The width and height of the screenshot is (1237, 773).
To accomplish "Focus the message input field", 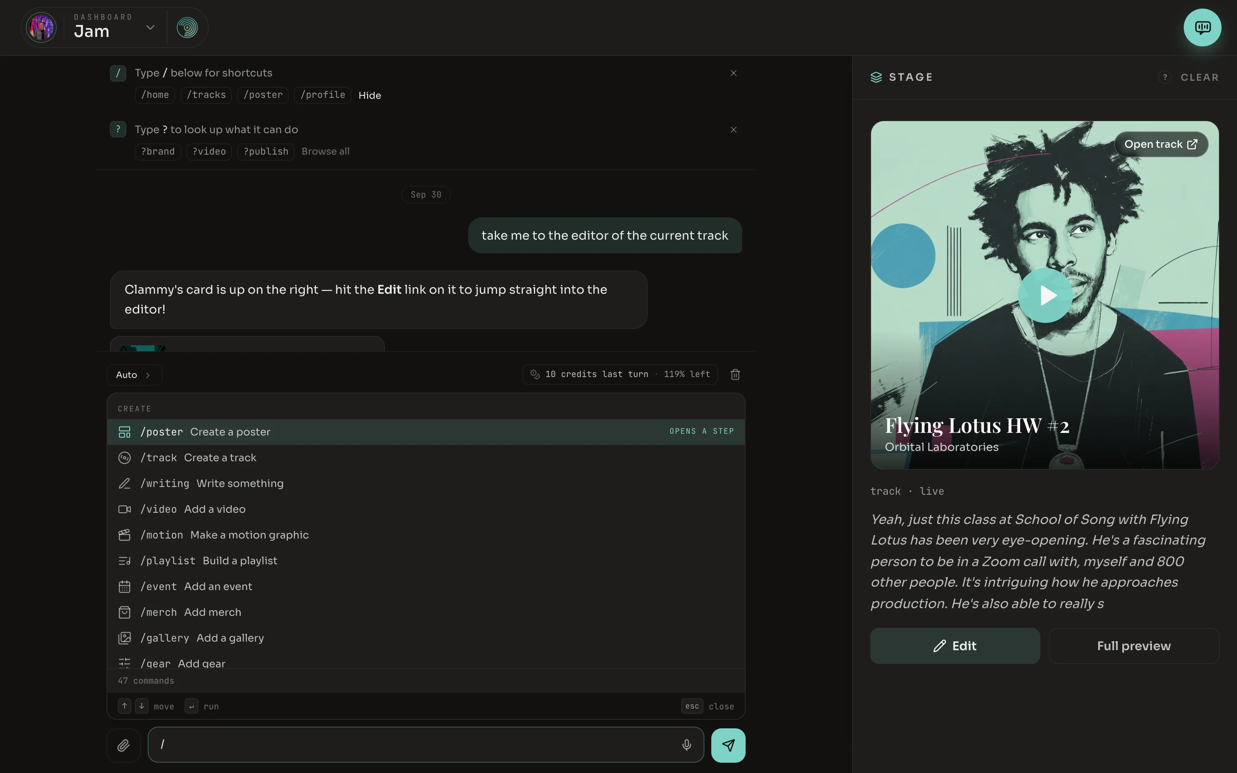I will click(426, 745).
